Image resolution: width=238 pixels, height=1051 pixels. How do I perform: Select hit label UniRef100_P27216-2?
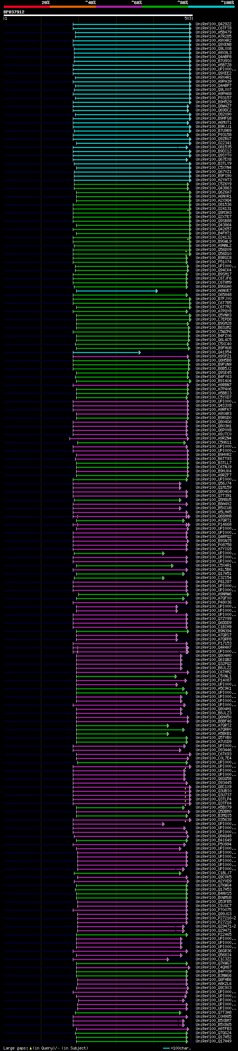[x=216, y=918]
